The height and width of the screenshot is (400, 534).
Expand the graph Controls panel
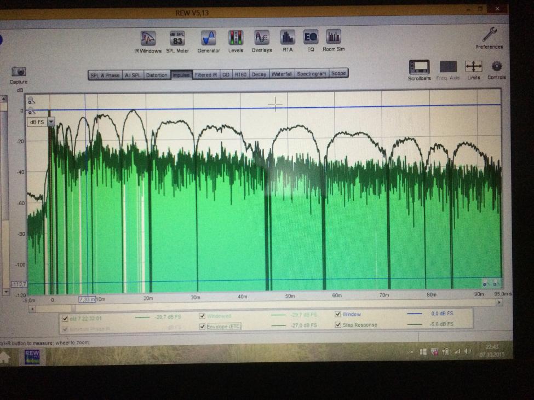496,67
